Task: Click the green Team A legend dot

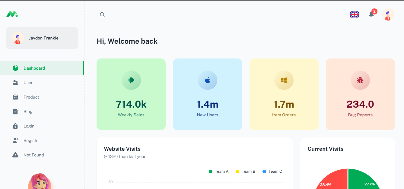Action: click(211, 172)
